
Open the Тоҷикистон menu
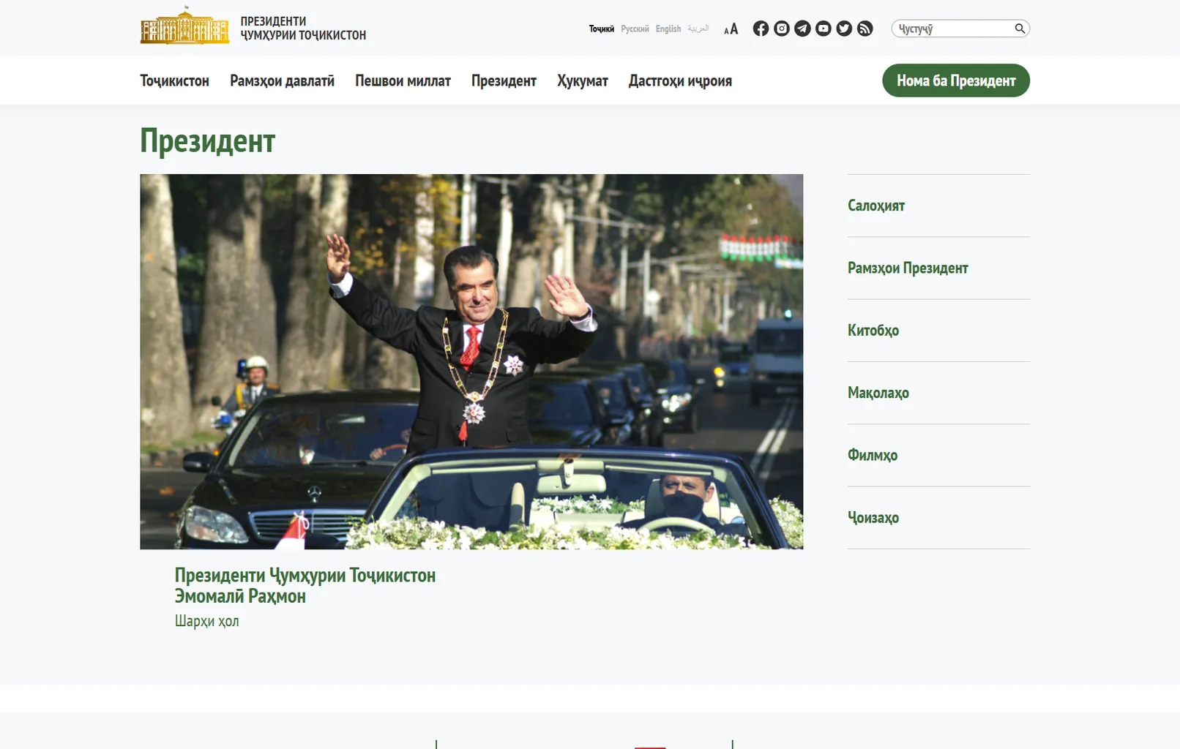pyautogui.click(x=174, y=80)
